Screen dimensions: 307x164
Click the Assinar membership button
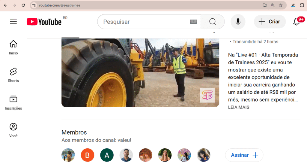click(x=244, y=155)
